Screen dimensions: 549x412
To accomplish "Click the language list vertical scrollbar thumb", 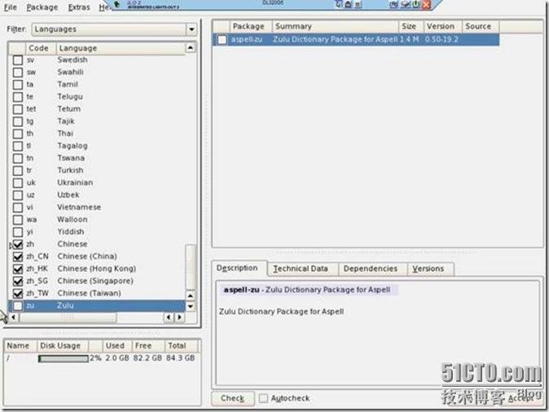I will click(x=190, y=267).
